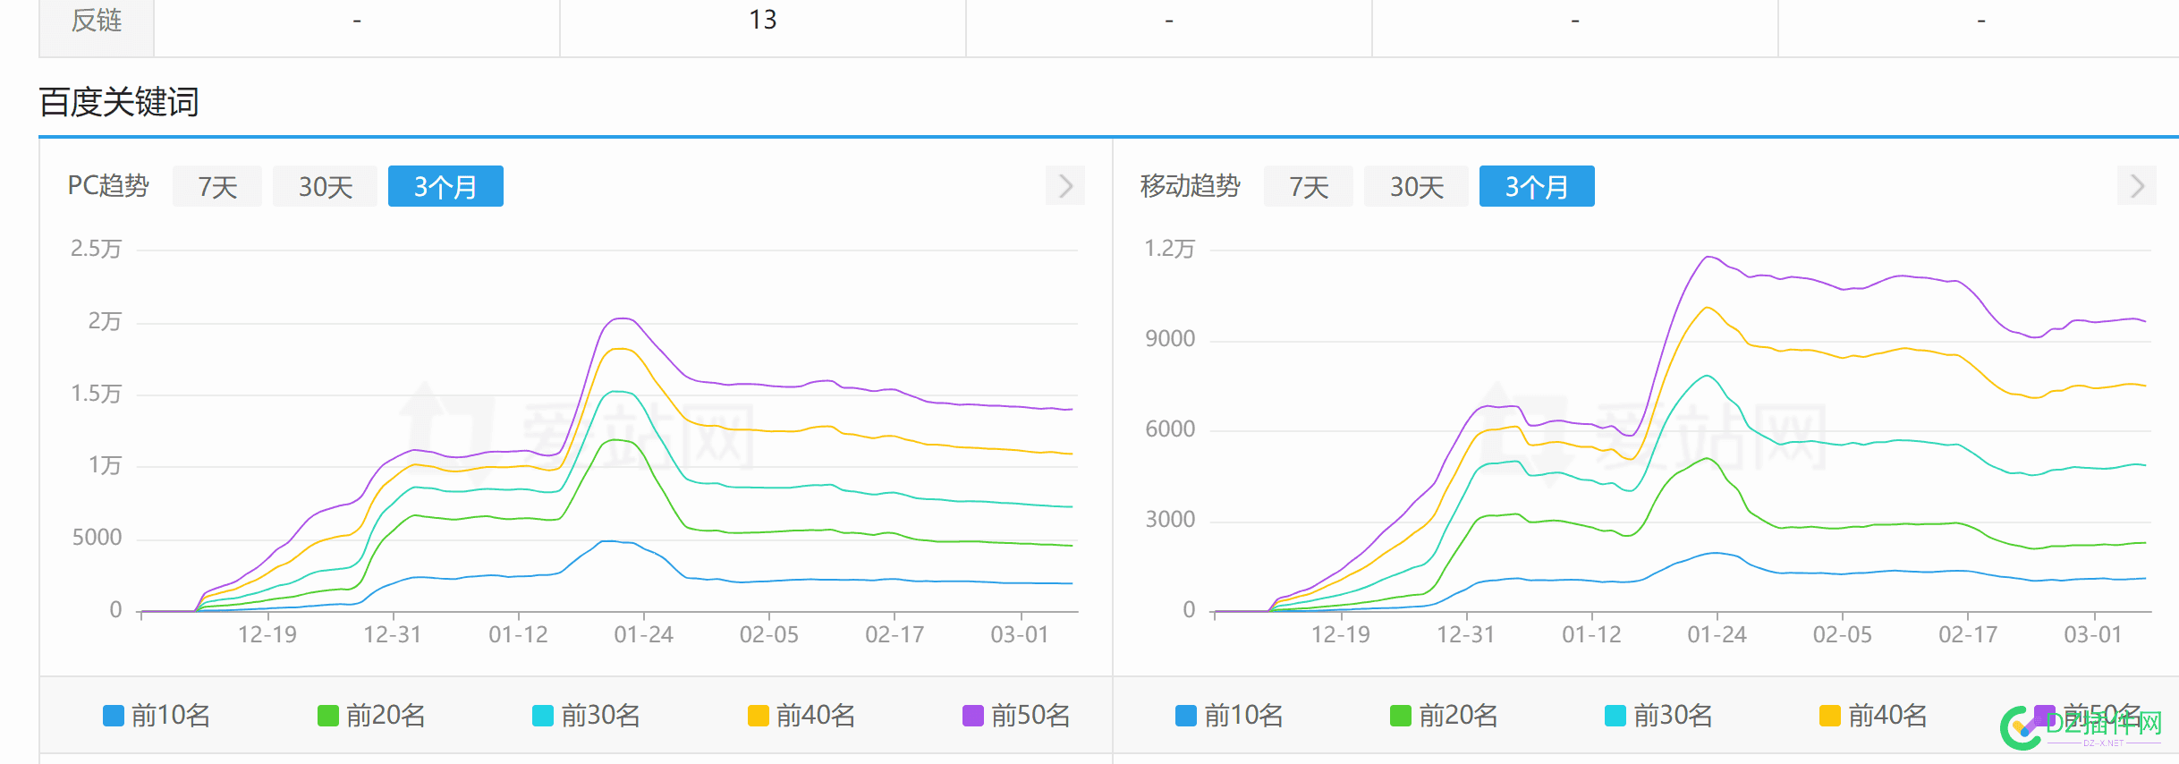
Task: Click the 3000 axis label on mobile chart
Action: pos(1170,520)
